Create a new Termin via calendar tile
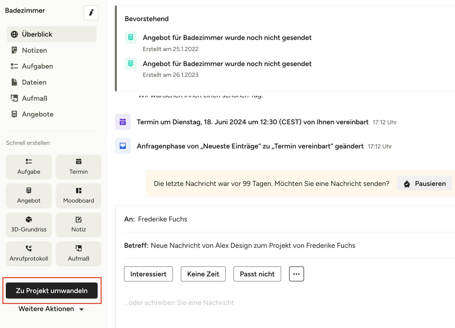The height and width of the screenshot is (328, 455). coord(79,167)
